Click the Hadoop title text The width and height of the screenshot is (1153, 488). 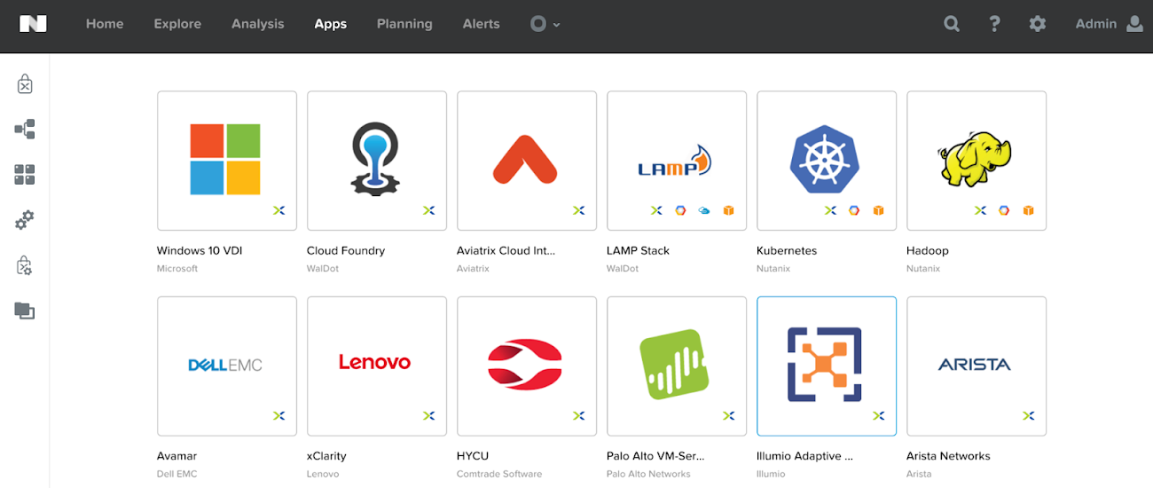tap(928, 250)
